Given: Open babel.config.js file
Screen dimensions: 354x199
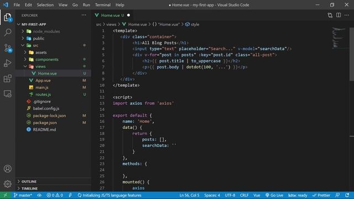Looking at the screenshot, I should tap(53, 108).
